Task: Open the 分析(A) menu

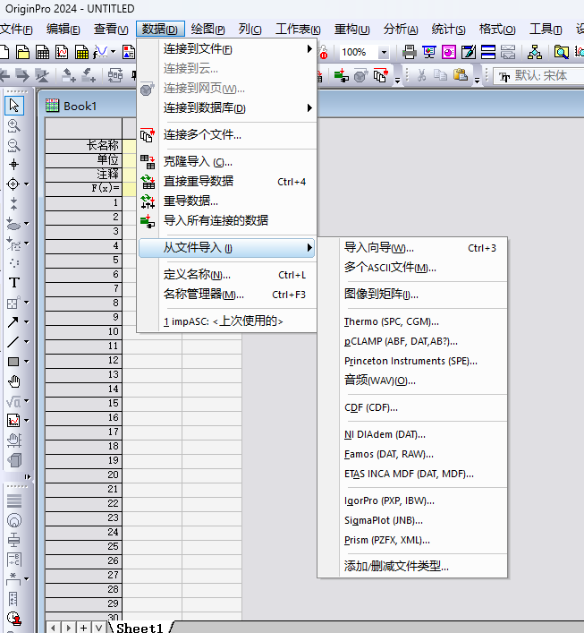Action: pyautogui.click(x=401, y=29)
